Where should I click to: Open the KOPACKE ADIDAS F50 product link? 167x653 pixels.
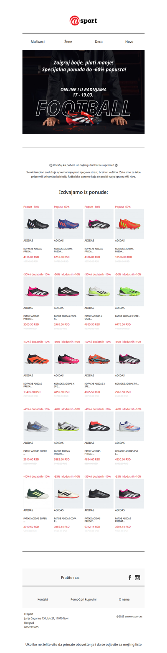[125, 452]
